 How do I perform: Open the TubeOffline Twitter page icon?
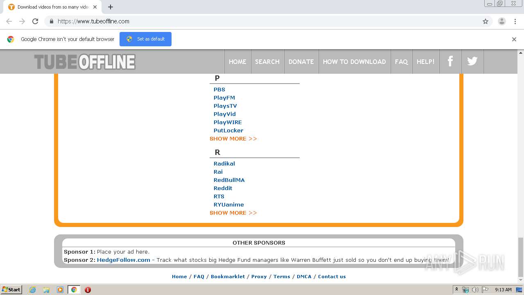[472, 61]
